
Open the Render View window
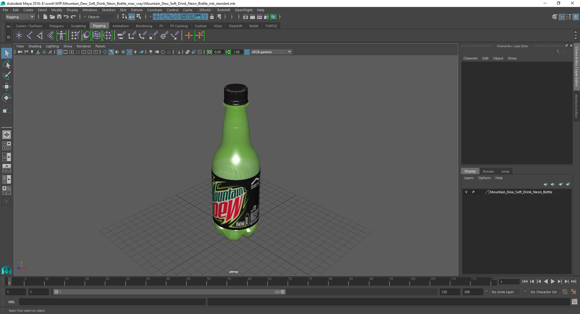[246, 17]
